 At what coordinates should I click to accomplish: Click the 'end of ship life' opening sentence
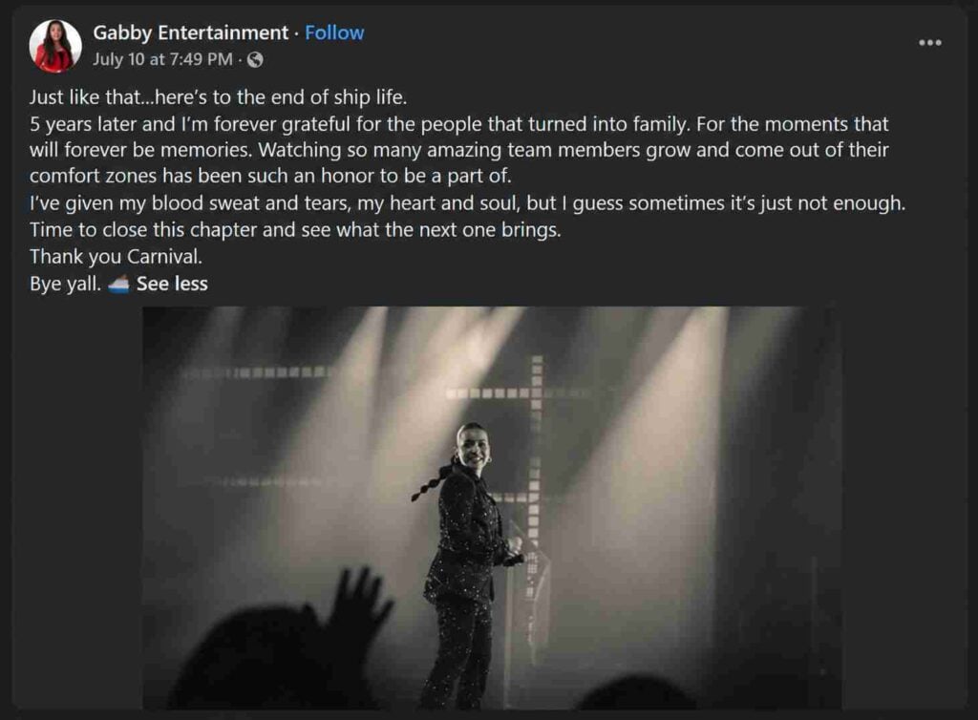(x=219, y=97)
